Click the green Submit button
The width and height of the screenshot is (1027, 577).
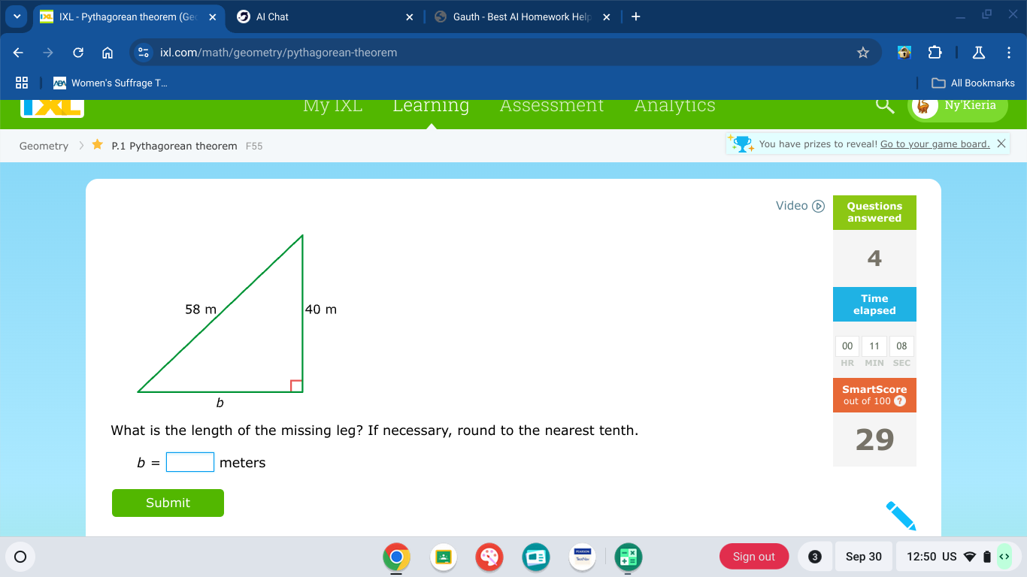pos(168,503)
